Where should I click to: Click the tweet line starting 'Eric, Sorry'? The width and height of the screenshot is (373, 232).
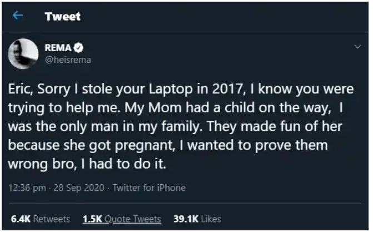click(181, 90)
